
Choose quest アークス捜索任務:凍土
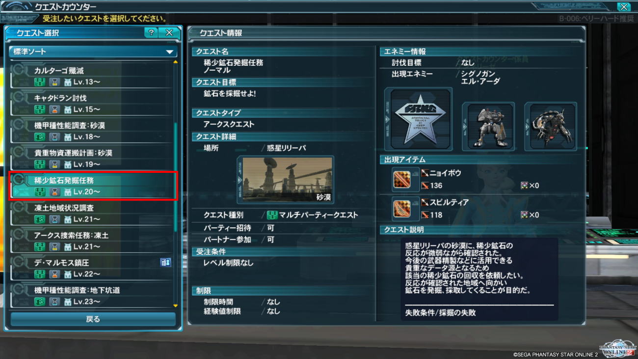click(91, 241)
